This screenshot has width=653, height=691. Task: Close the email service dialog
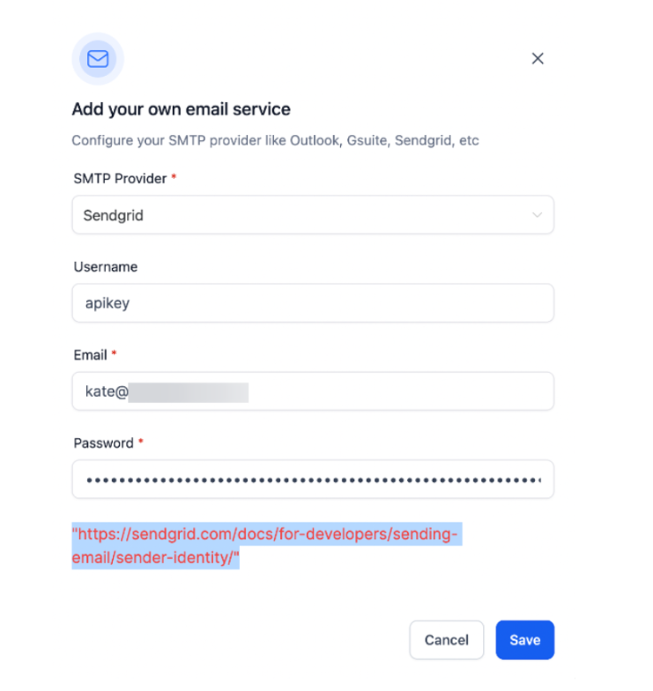[538, 59]
